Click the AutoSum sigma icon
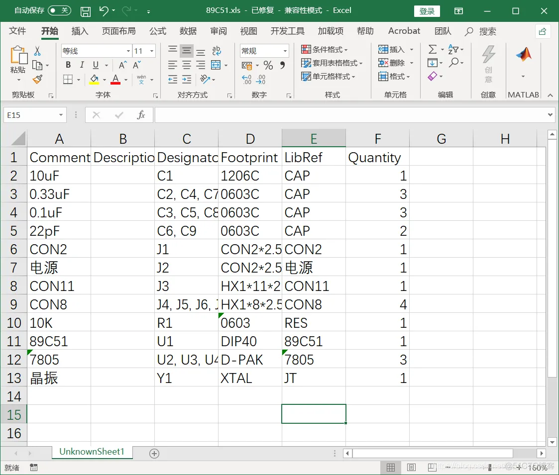 pos(433,49)
